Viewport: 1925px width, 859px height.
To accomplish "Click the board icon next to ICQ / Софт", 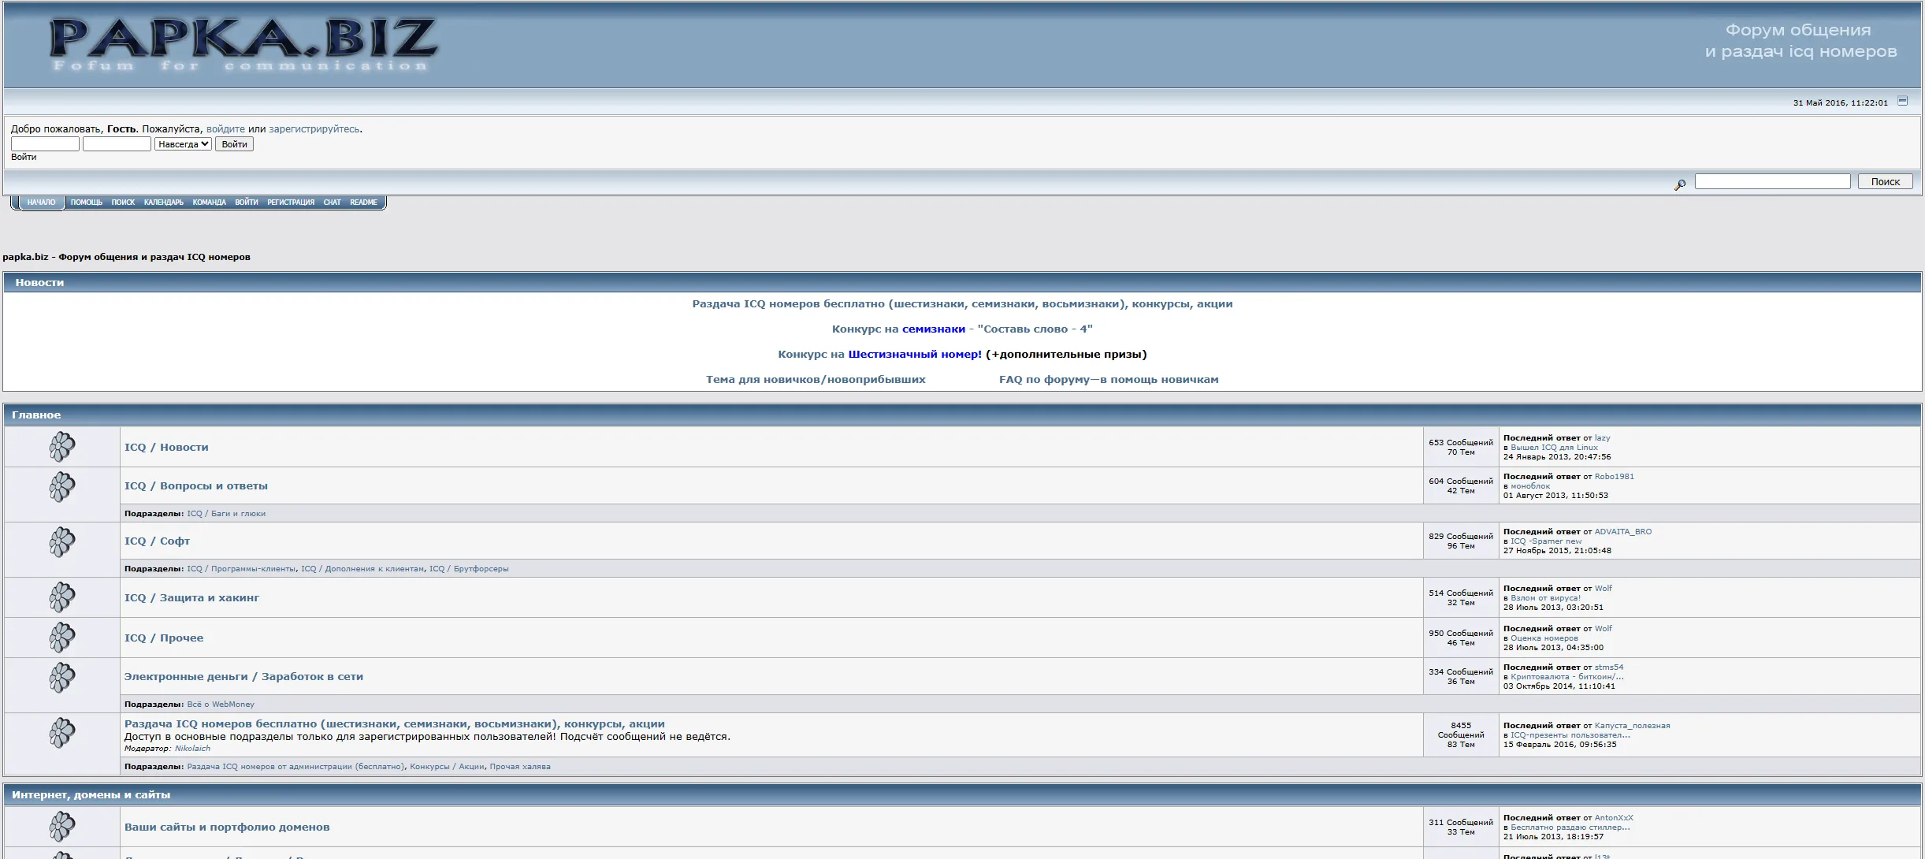I will [62, 541].
